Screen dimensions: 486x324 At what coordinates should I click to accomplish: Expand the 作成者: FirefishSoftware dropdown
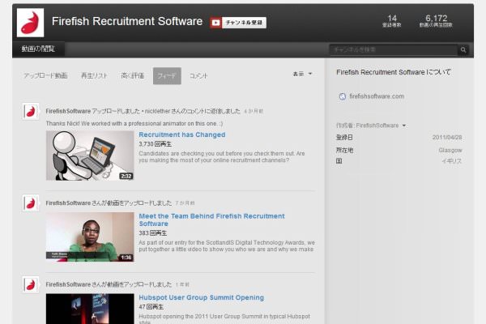click(371, 126)
